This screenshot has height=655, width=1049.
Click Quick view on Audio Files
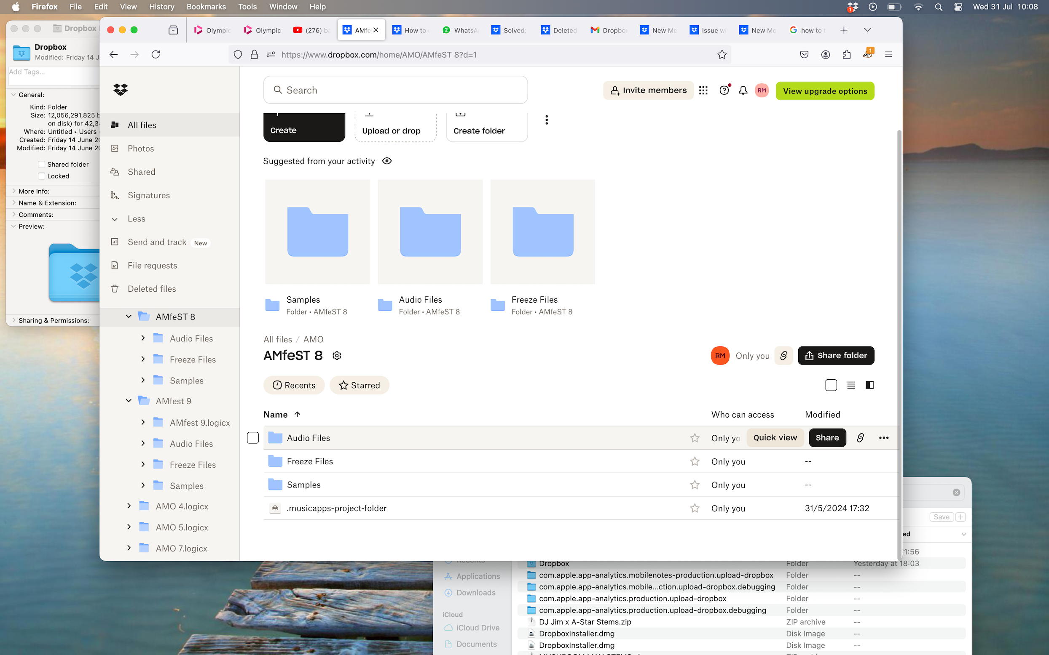pyautogui.click(x=775, y=437)
